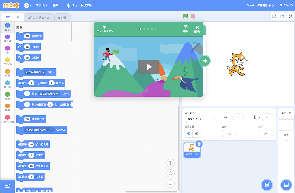The image size is (295, 193).
Task: Select the fifth tutorial progress dot
Action: (156, 29)
